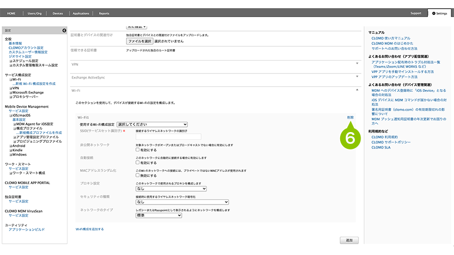
Task: Click 新規 Wi-Fi 構成設定を作成
Action: pos(34,84)
